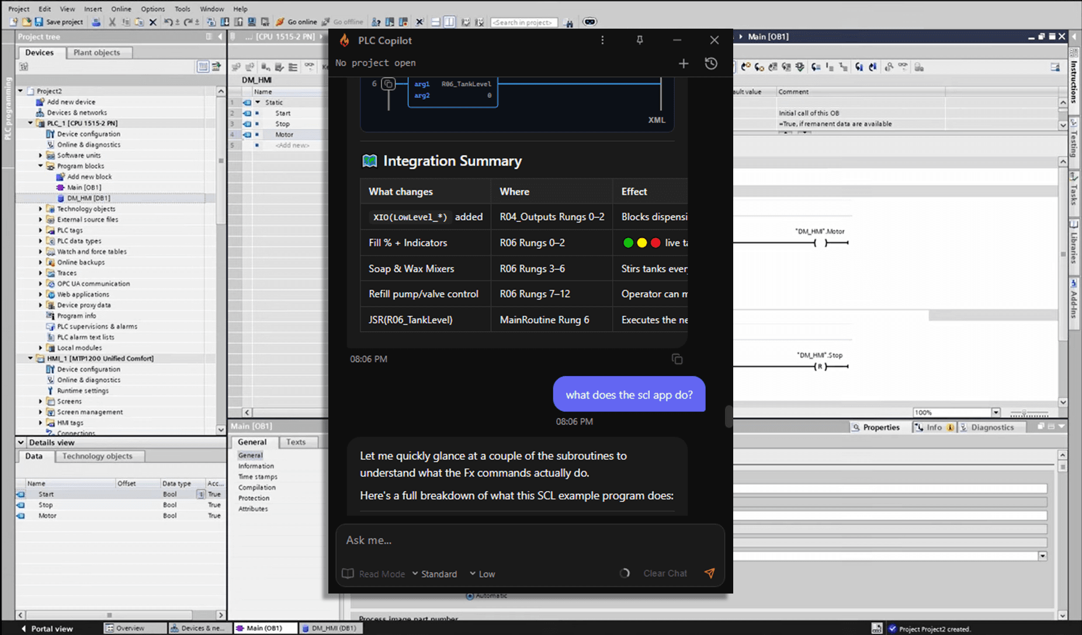Pin the PLC Copilot window
Viewport: 1082px width, 635px height.
click(x=640, y=40)
